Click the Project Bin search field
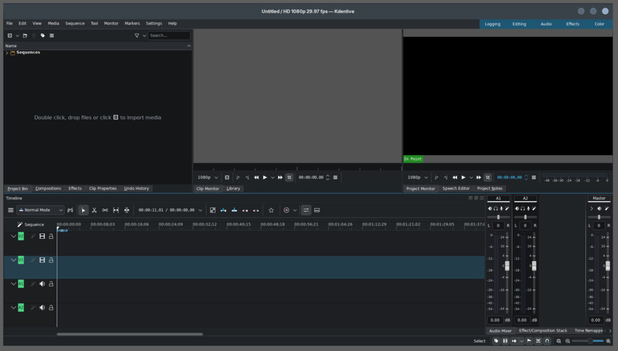This screenshot has width=618, height=351. [169, 36]
